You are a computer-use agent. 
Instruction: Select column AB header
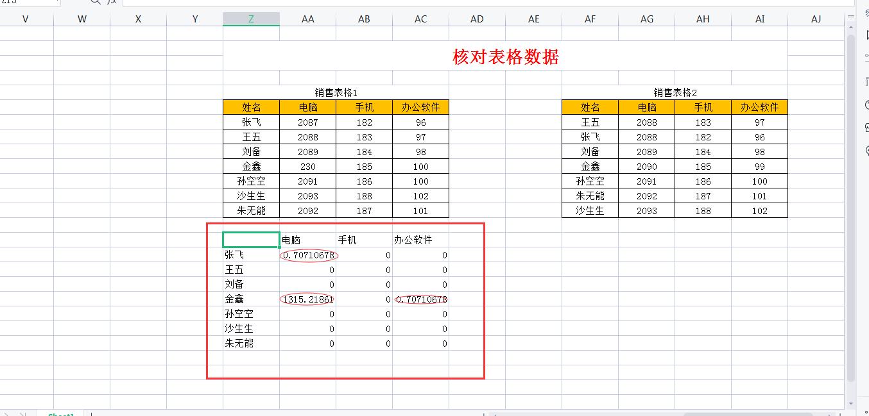click(x=365, y=19)
